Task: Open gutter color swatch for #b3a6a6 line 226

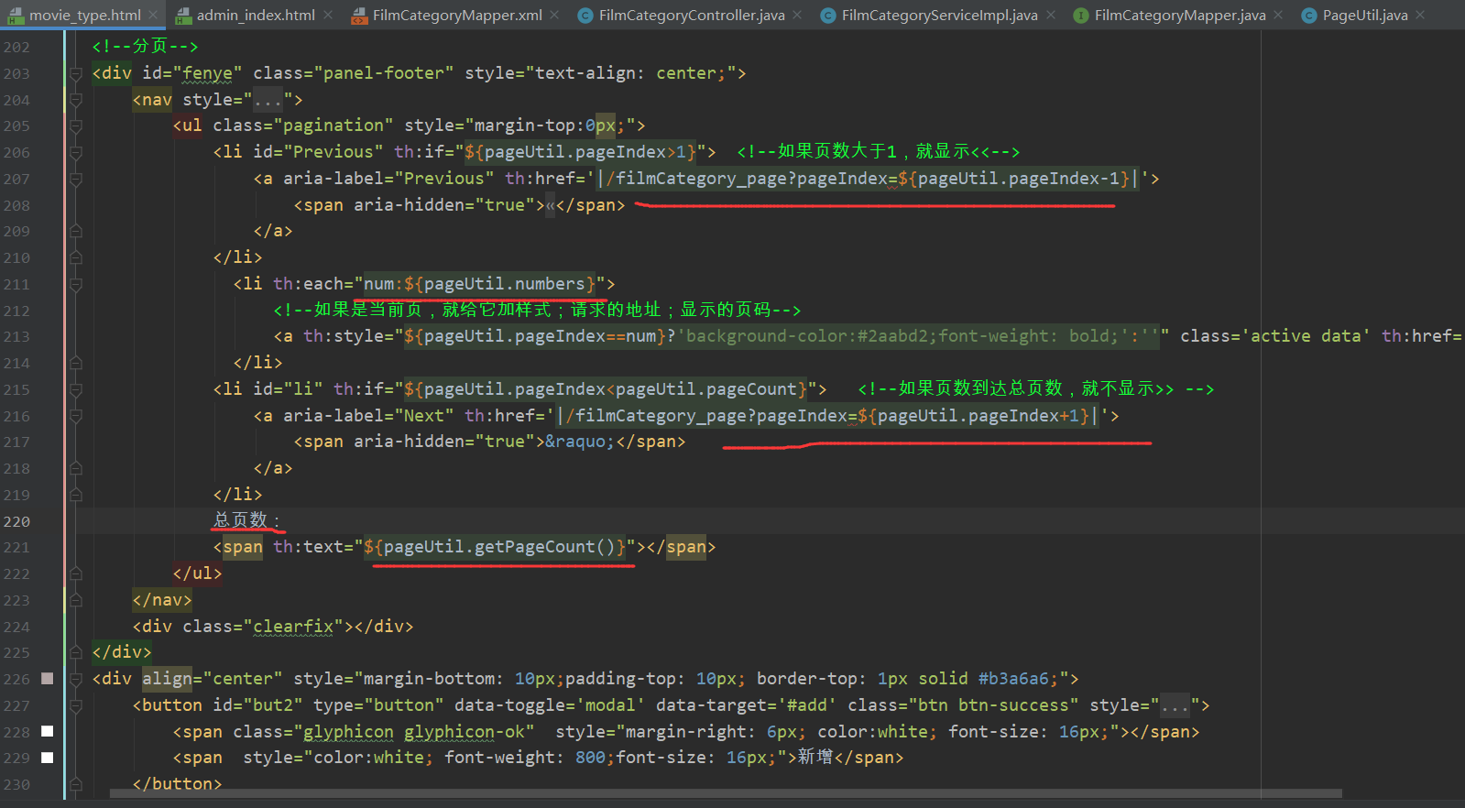Action: 48,679
